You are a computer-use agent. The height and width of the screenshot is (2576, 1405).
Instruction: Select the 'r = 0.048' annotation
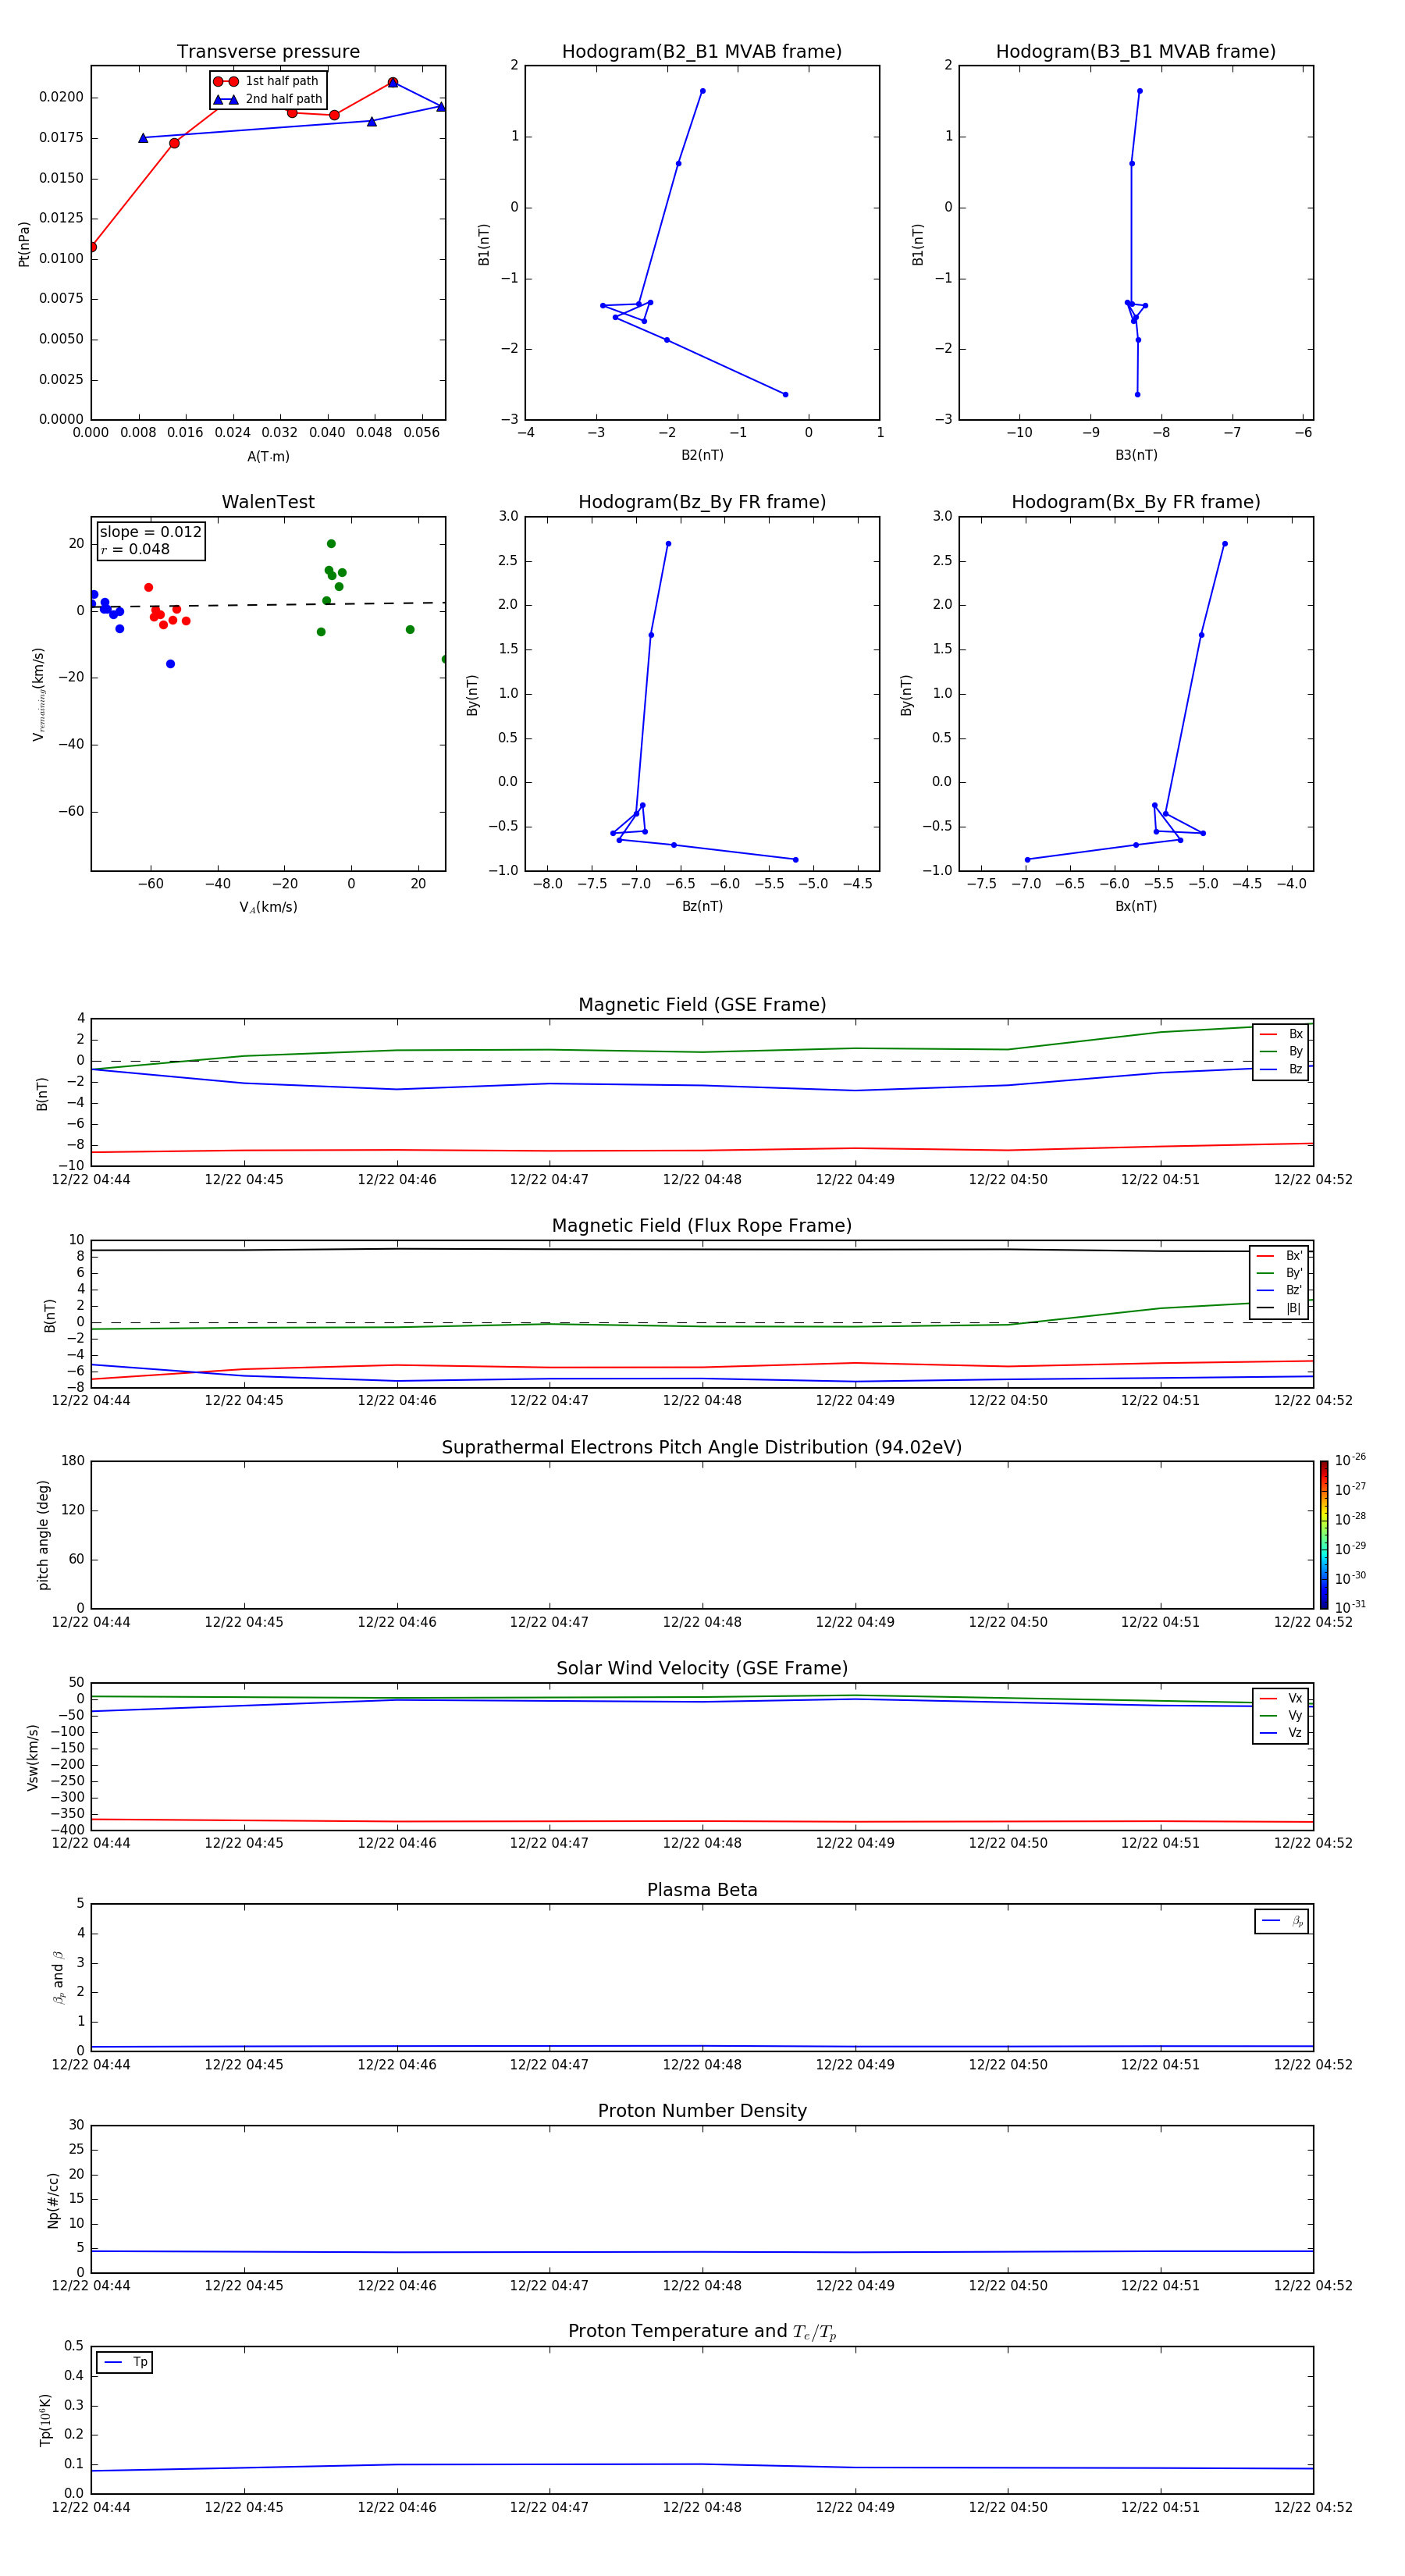[x=135, y=549]
